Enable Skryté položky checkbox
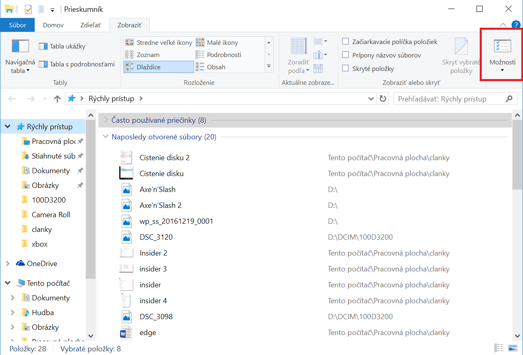 pos(345,68)
